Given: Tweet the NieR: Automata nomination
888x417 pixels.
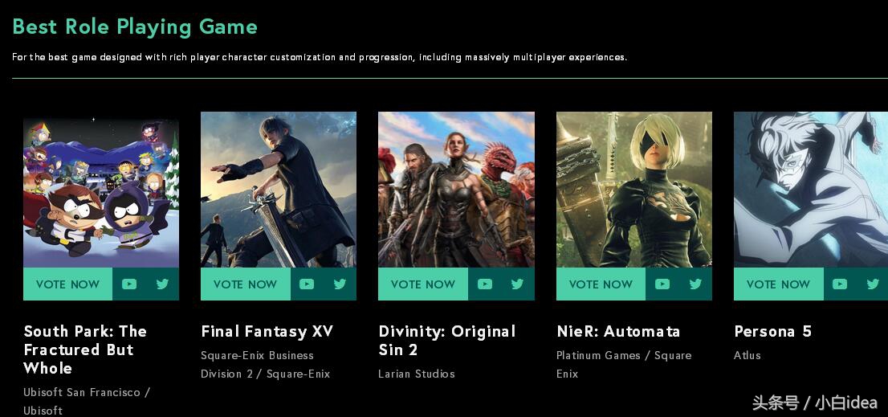Looking at the screenshot, I should (x=695, y=284).
